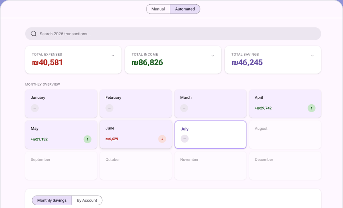
Task: Focus the Search 2026 transactions field
Action: tap(173, 34)
